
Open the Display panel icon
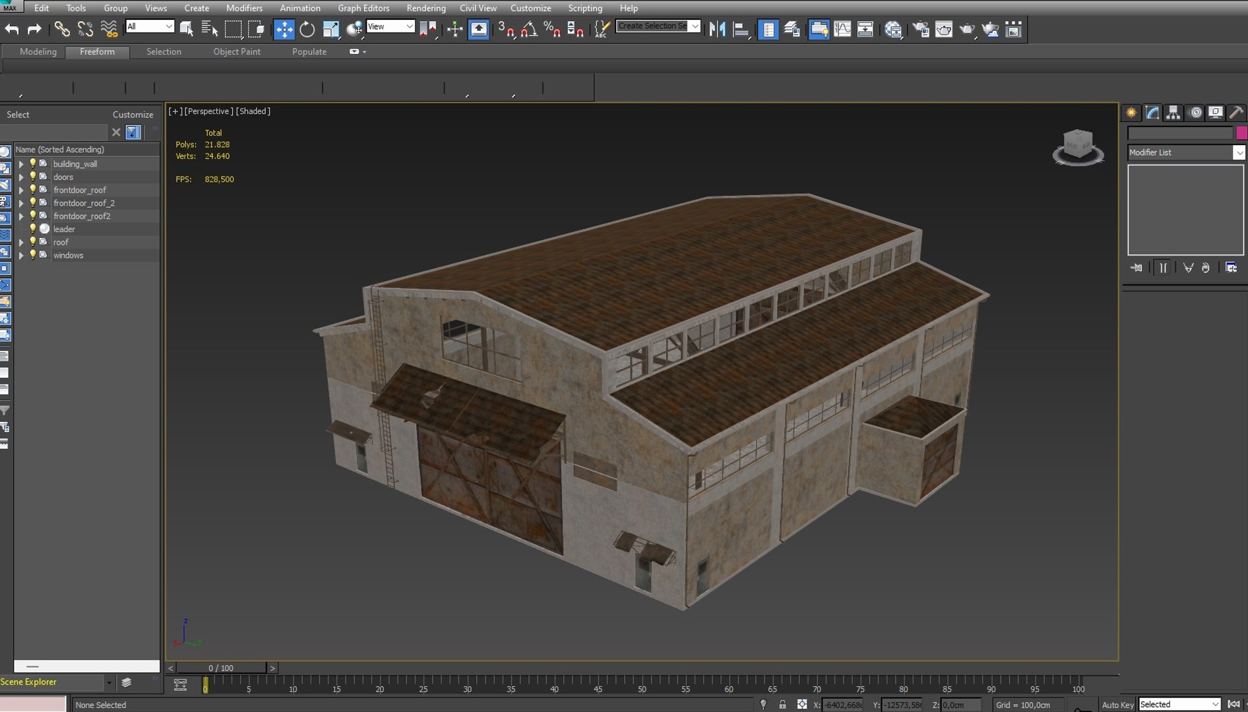[x=1215, y=113]
